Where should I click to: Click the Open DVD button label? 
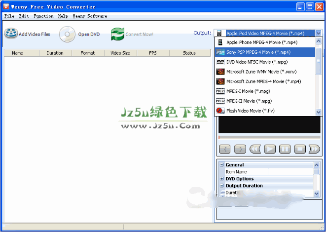(x=89, y=35)
